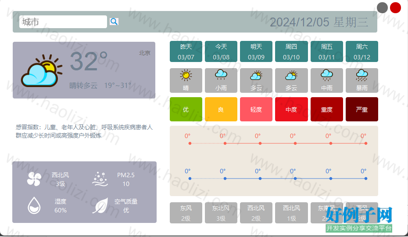The width and height of the screenshot is (408, 237).
Task: Click the 多云 icon under 周四
Action: tap(291, 75)
